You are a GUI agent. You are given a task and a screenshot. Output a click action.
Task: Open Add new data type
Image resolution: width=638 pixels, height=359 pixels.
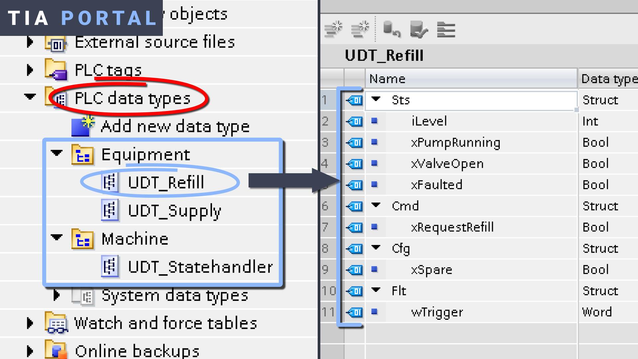click(175, 127)
